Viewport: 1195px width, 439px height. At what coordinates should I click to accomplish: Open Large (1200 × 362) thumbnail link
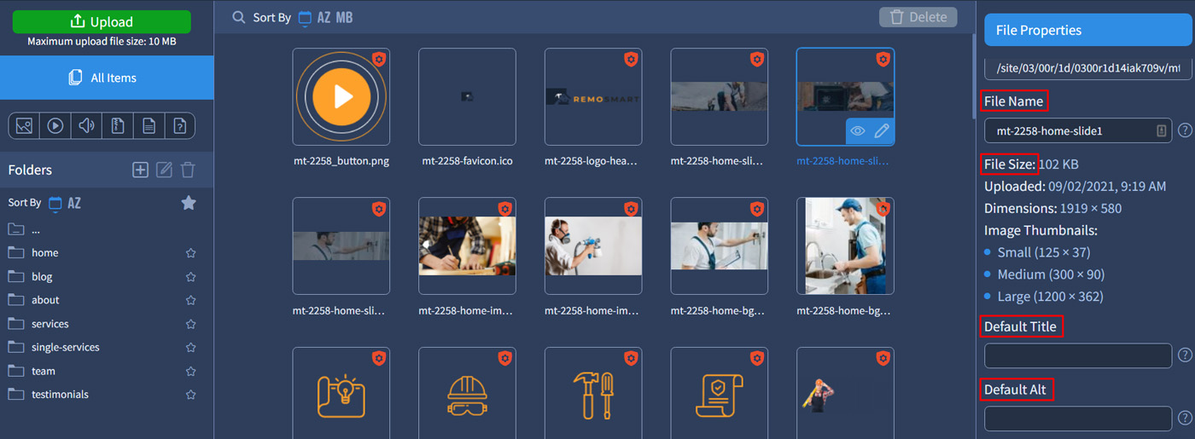click(1050, 297)
